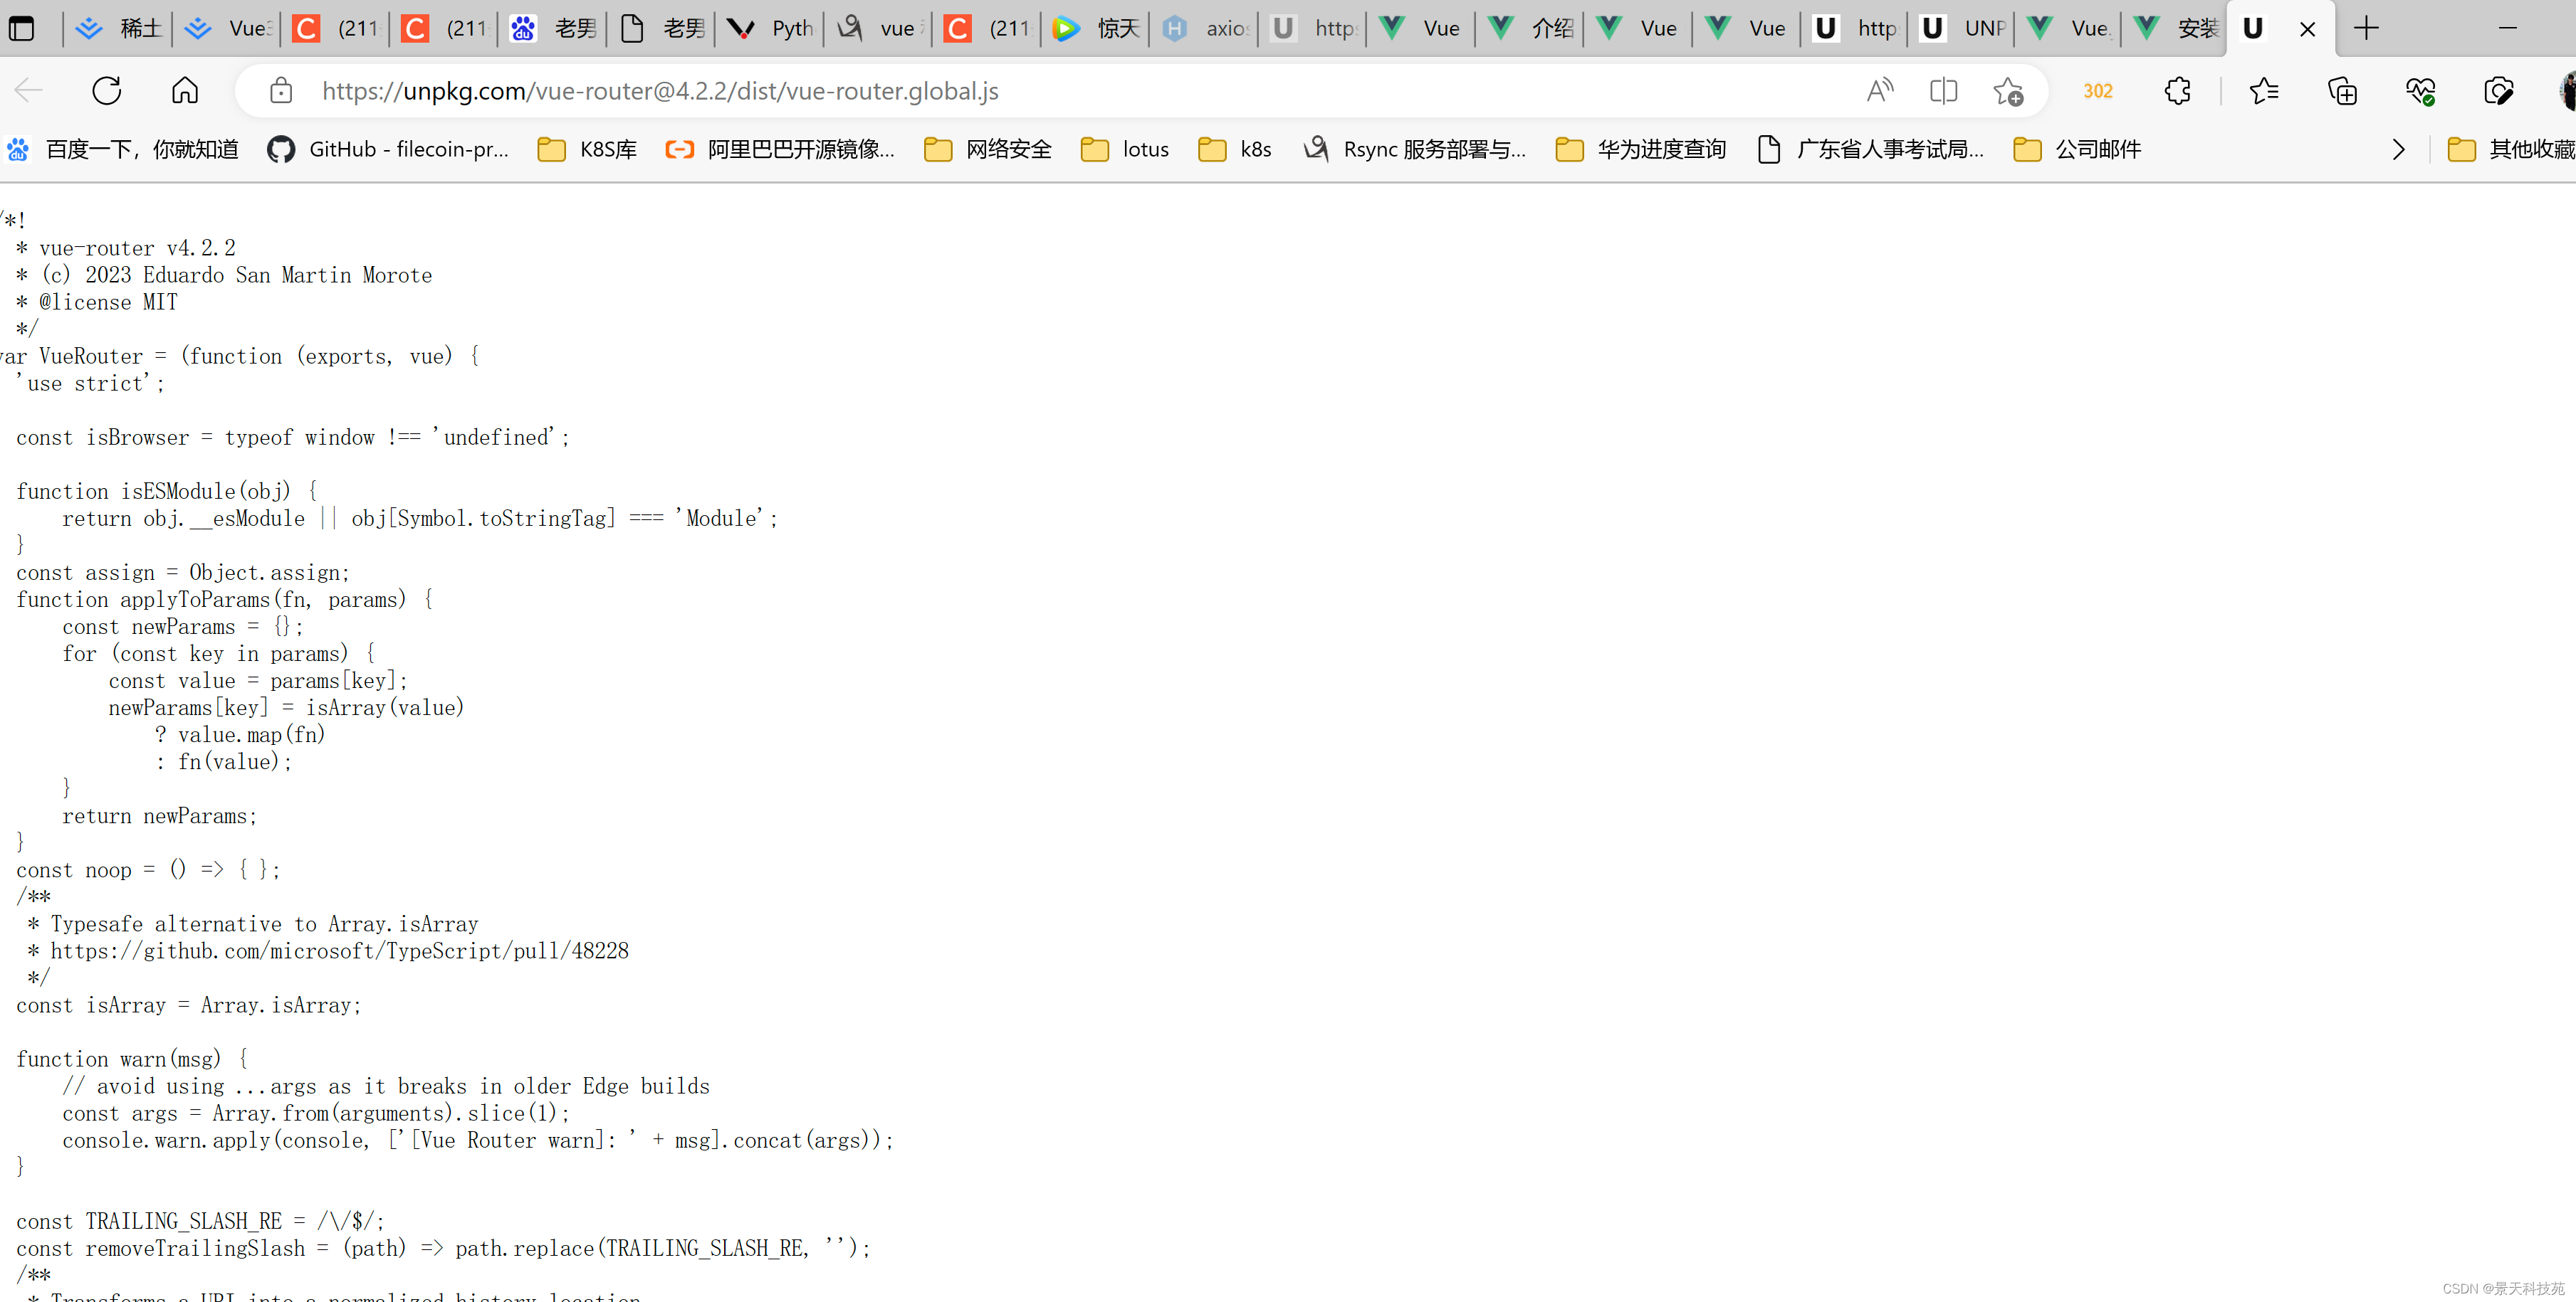Click the 302 extension badge
2576x1302 pixels.
[x=2098, y=91]
